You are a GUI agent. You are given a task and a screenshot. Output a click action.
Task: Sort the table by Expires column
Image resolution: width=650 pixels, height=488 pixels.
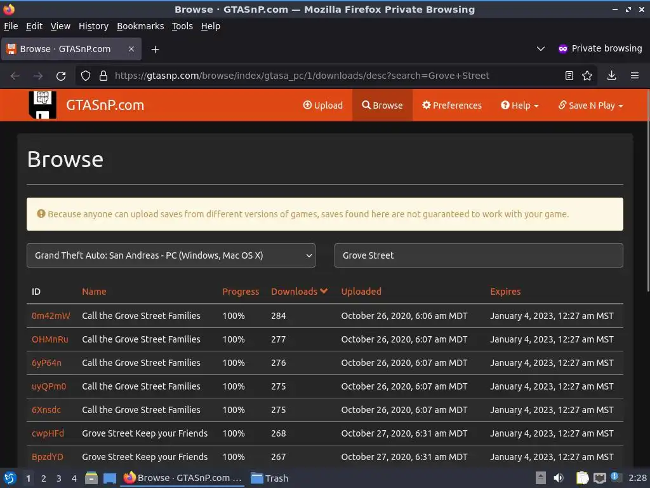505,291
